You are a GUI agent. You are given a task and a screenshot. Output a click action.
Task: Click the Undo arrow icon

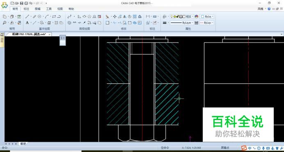click(x=31, y=3)
